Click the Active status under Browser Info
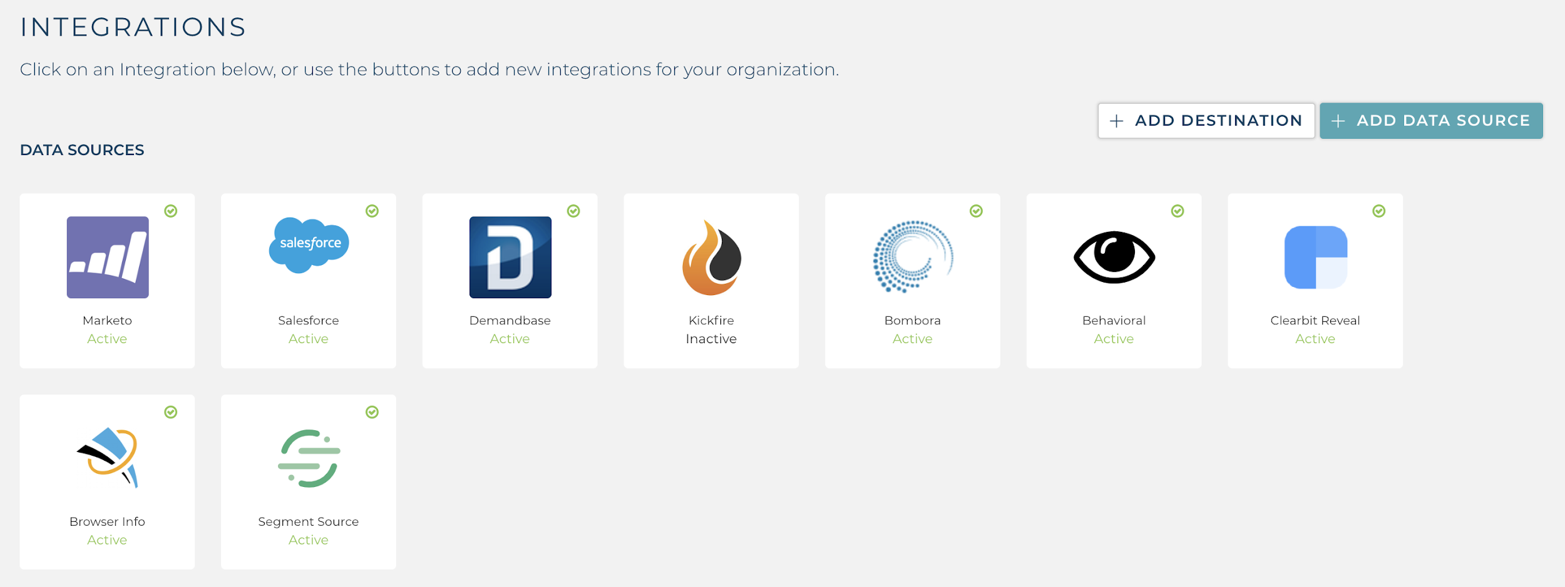Image resolution: width=1565 pixels, height=587 pixels. tap(107, 540)
